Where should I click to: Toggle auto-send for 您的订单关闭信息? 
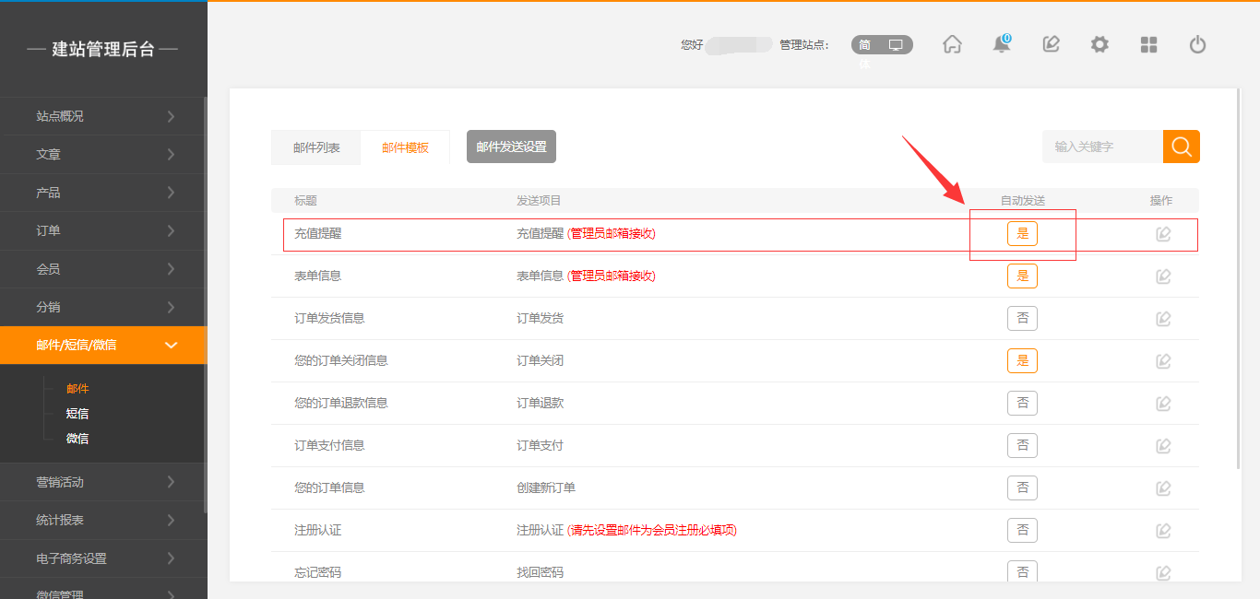point(1022,360)
